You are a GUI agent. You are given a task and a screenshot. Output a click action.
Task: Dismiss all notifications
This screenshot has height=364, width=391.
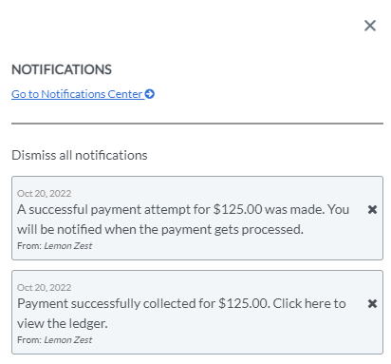(80, 155)
